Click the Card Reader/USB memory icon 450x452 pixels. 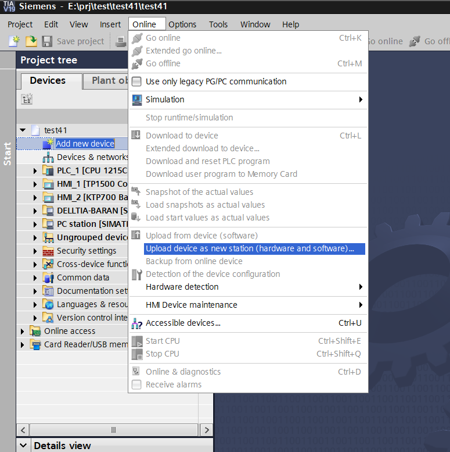point(35,344)
